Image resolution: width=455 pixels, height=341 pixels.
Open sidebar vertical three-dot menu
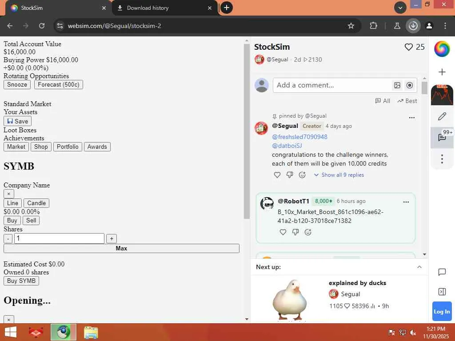pyautogui.click(x=442, y=159)
